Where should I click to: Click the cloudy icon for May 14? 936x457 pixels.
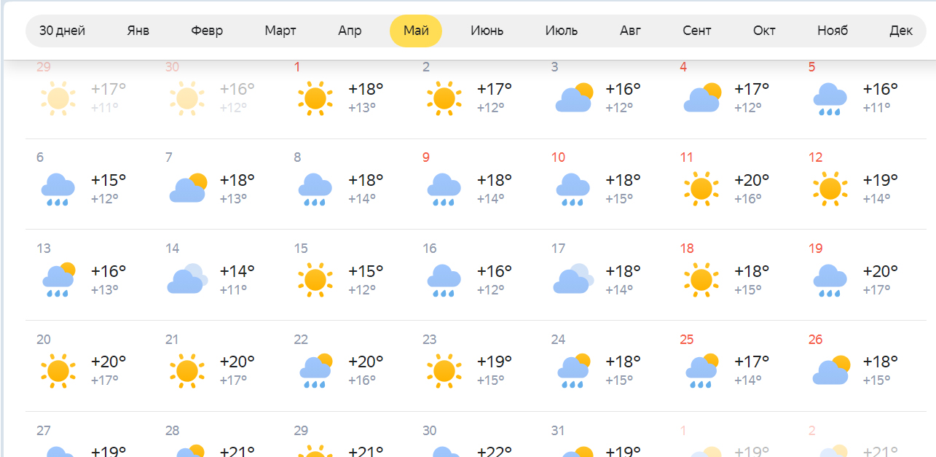point(187,279)
